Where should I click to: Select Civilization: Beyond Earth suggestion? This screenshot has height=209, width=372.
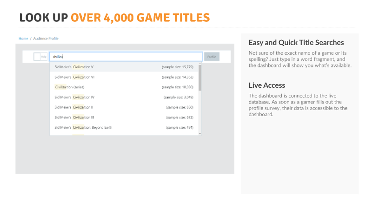(x=124, y=127)
